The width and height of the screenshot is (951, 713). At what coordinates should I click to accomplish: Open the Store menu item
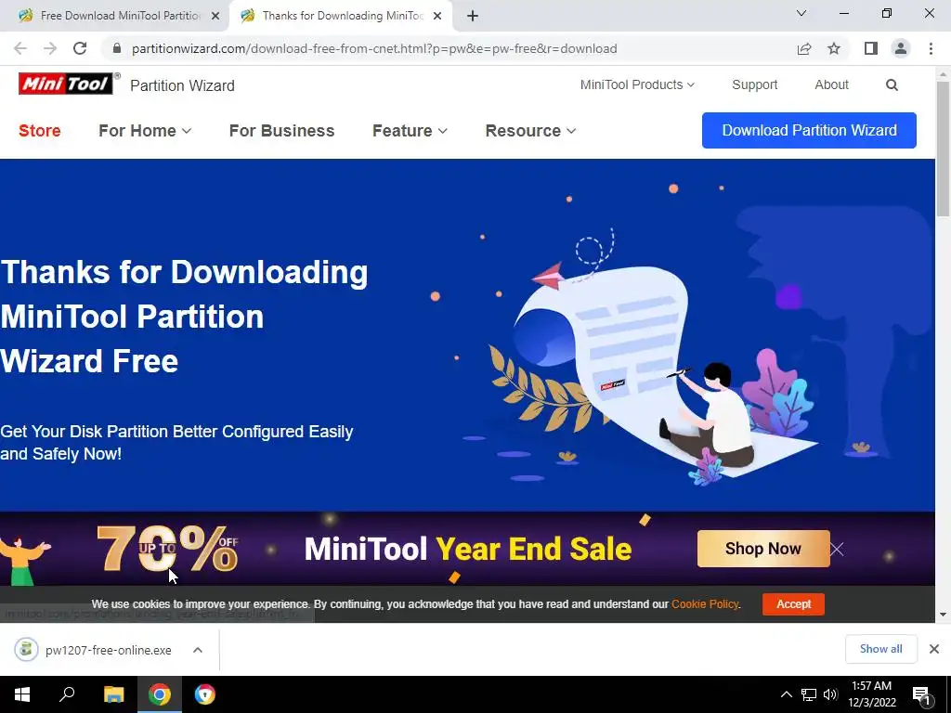tap(39, 131)
